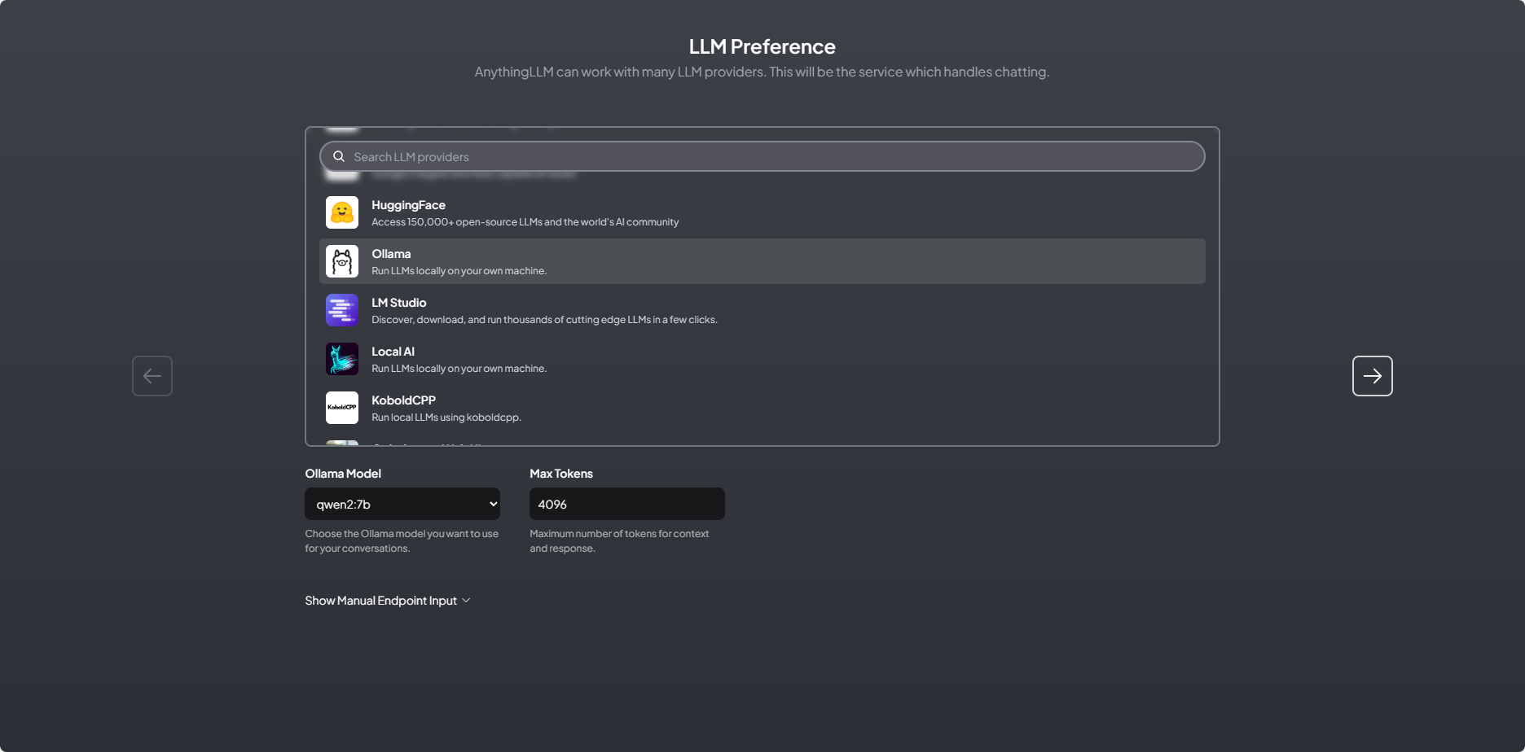Click the partially visible provider below KoboldCPP
1525x752 pixels.
424,443
